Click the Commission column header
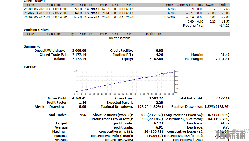Image resolution: width=249 pixels, height=141 pixels. click(x=185, y=5)
